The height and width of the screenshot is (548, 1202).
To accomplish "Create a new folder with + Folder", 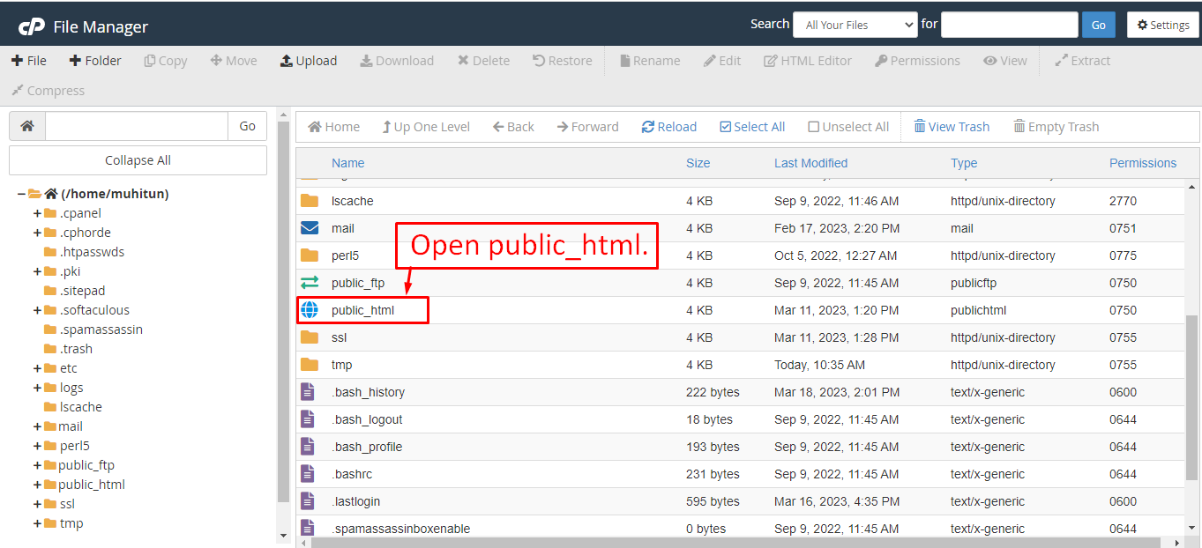I will (95, 61).
